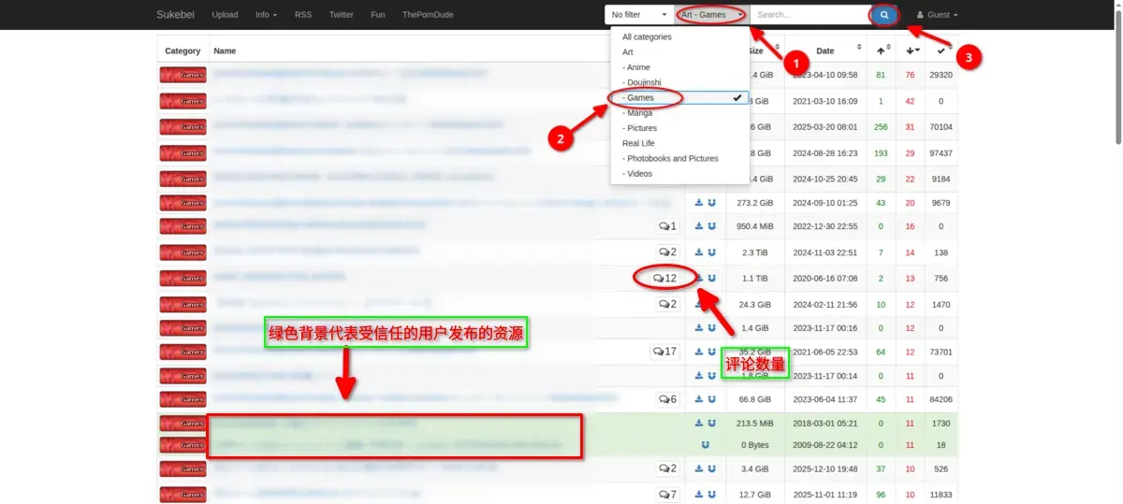The image size is (1123, 504).
Task: Sort by the seeders up-arrow column
Action: coord(881,50)
